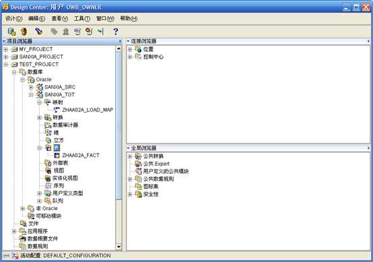
Task: Click project browser scrollbar up arrow
Action: (x=118, y=48)
